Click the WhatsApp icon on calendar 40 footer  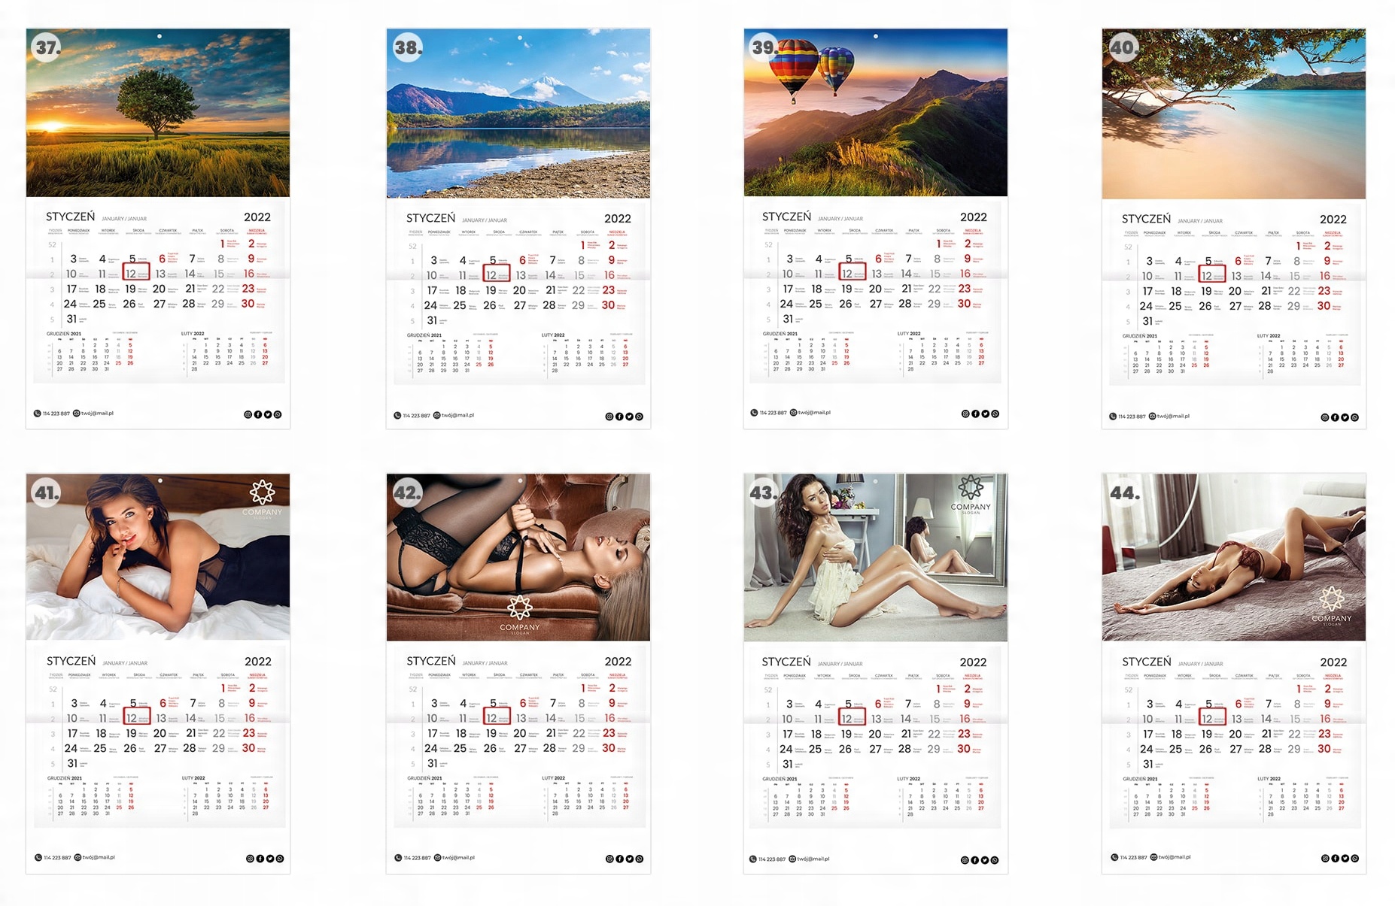click(1354, 417)
